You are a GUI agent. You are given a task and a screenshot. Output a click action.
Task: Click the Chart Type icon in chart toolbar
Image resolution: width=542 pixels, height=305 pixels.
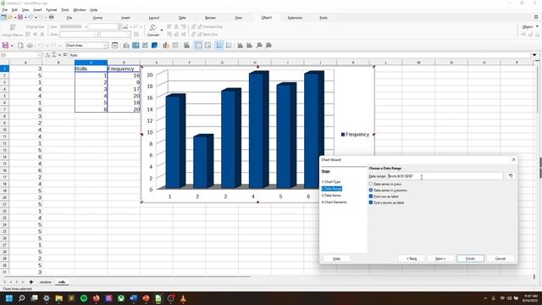click(x=126, y=45)
